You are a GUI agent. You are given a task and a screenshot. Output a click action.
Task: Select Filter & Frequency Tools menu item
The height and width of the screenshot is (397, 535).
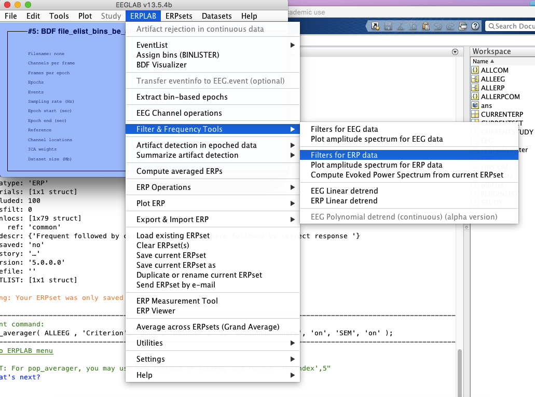pos(213,129)
